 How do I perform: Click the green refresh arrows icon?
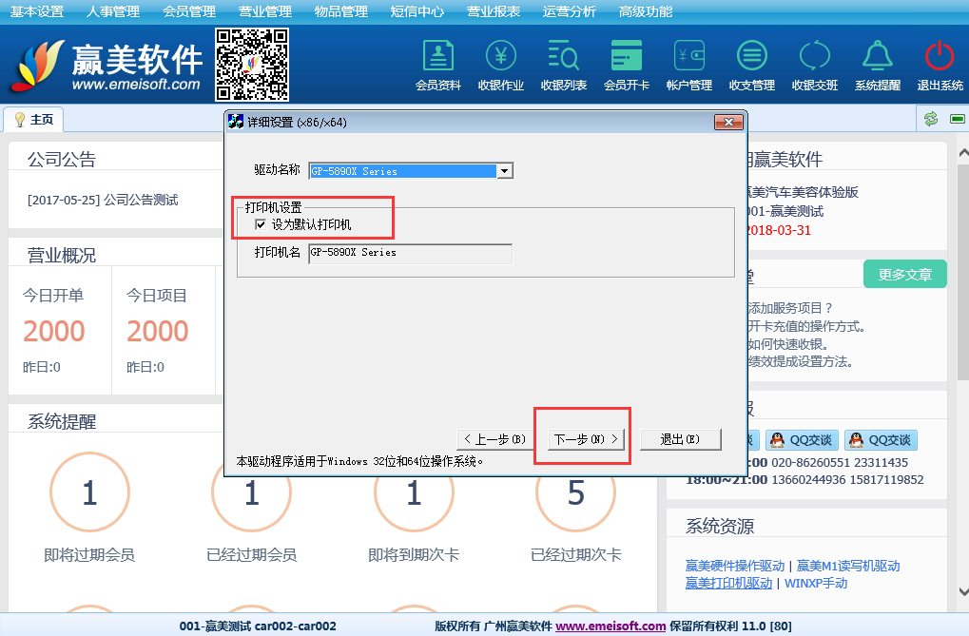(x=931, y=119)
